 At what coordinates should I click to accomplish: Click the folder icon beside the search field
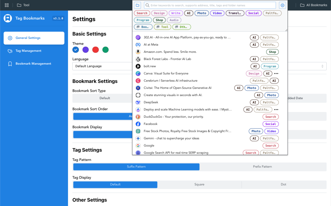[x=137, y=5]
